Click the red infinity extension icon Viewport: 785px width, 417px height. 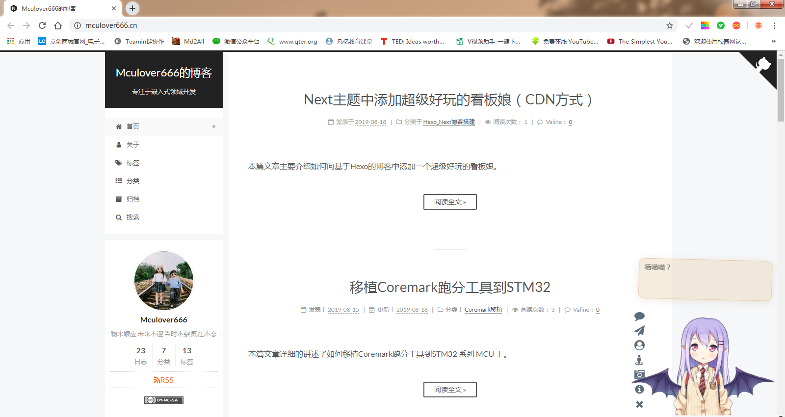[736, 25]
